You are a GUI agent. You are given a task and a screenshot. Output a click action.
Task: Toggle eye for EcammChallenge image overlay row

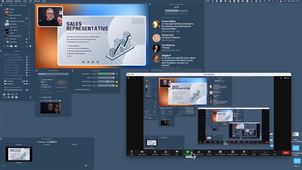point(27,90)
